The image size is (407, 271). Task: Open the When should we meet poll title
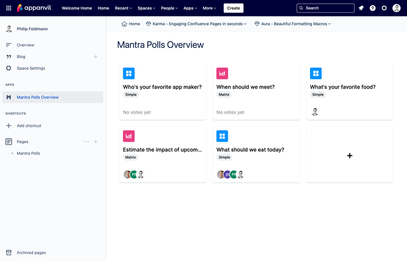point(245,87)
